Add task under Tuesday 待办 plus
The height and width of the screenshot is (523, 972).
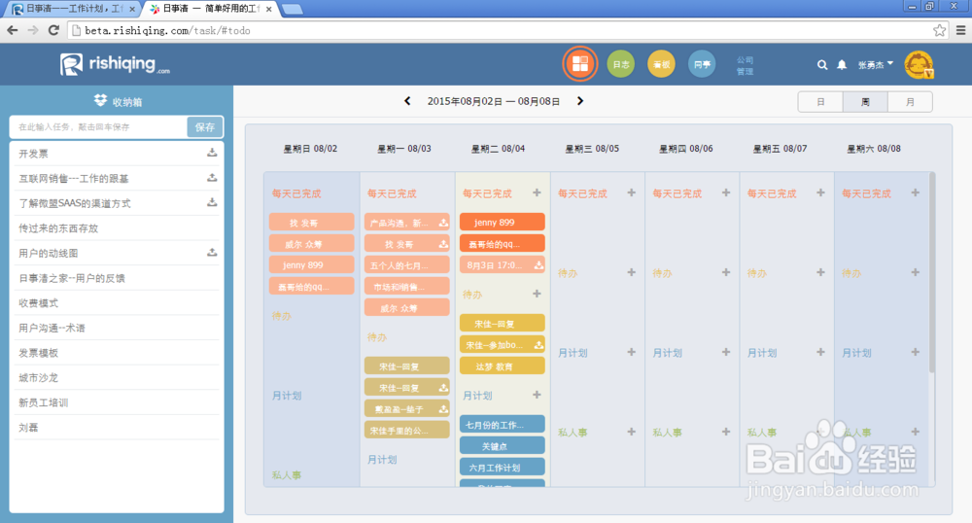pyautogui.click(x=537, y=294)
